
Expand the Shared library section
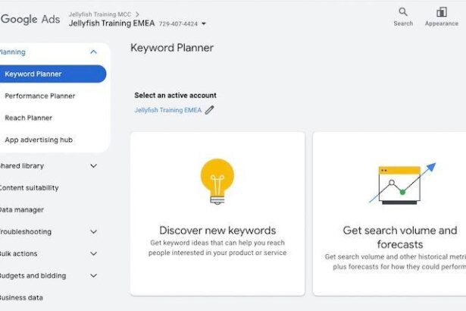[x=93, y=166]
